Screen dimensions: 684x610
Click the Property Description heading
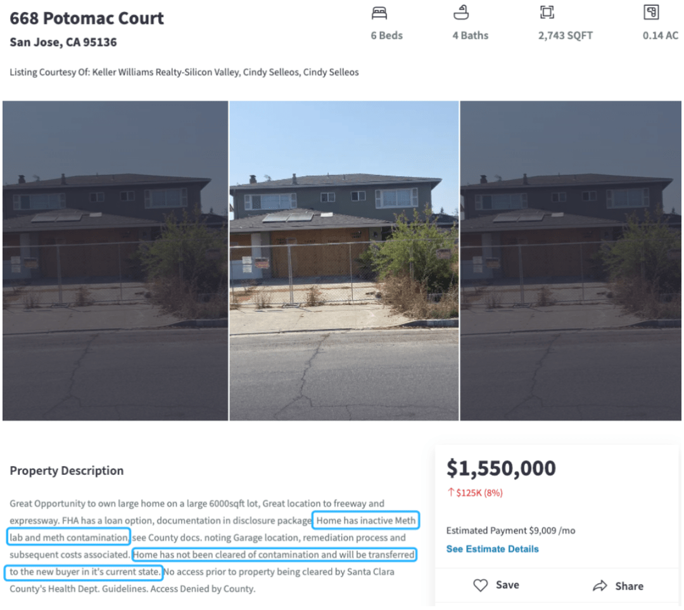tap(66, 470)
